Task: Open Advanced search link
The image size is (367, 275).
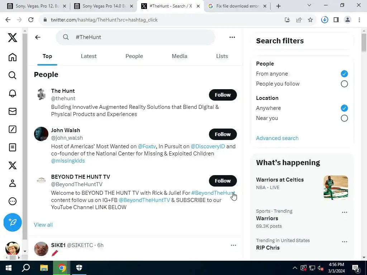Action: (x=277, y=138)
